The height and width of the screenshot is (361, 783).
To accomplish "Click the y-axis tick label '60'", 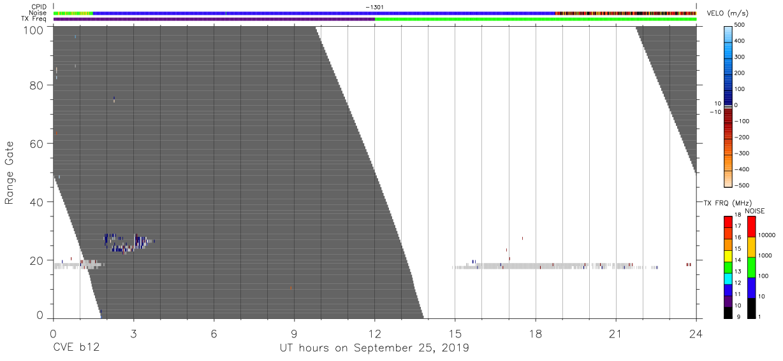I will pyautogui.click(x=36, y=143).
